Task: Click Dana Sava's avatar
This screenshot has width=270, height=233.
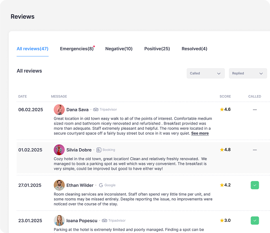Action: coord(59,110)
